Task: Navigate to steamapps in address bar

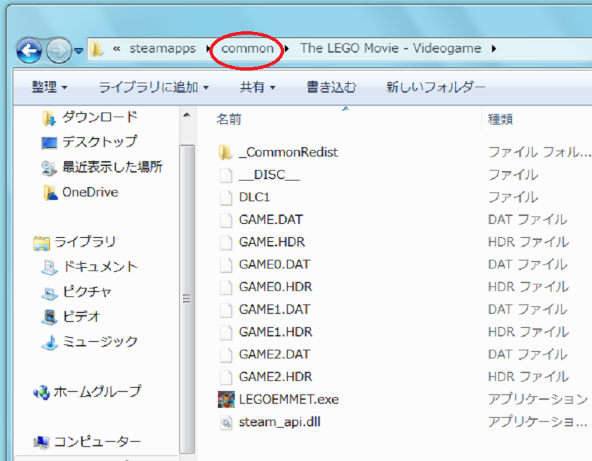Action: (163, 48)
